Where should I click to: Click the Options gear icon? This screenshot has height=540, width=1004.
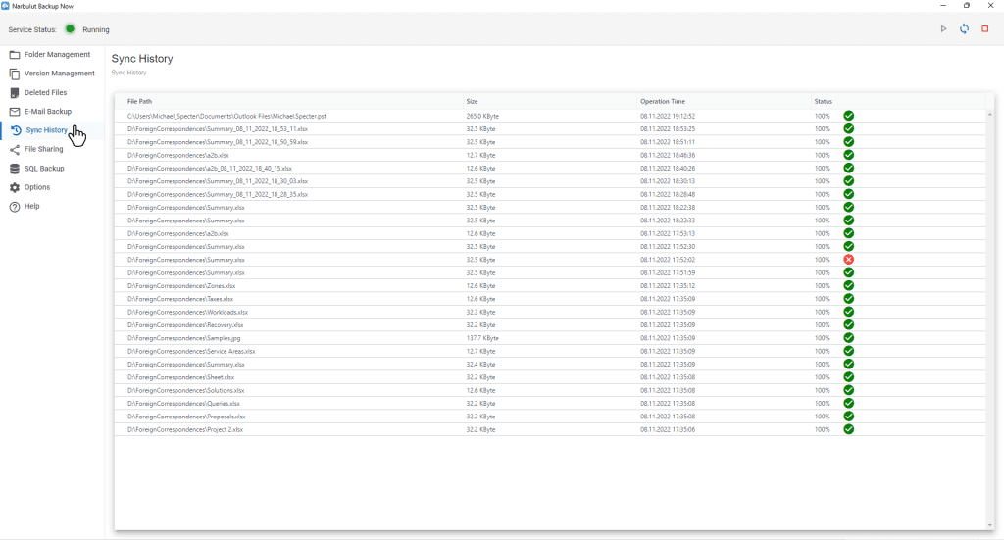tap(15, 187)
